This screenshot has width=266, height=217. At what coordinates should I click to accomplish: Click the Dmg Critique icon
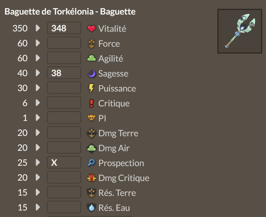tap(91, 178)
